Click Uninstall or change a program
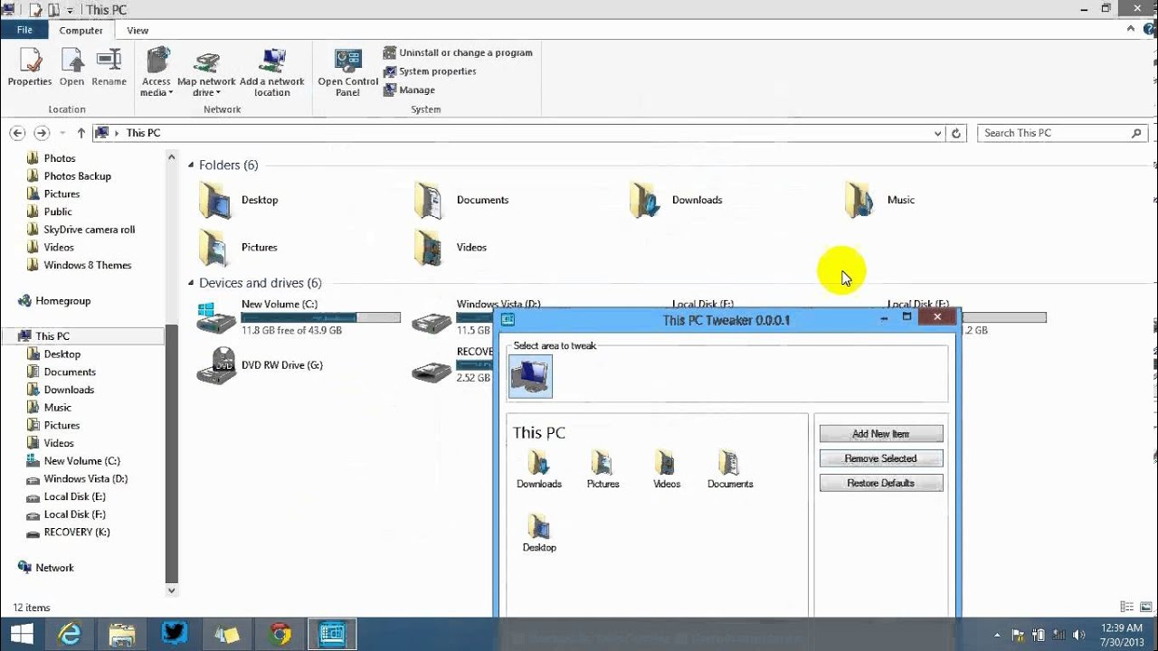The width and height of the screenshot is (1158, 651). (x=458, y=52)
